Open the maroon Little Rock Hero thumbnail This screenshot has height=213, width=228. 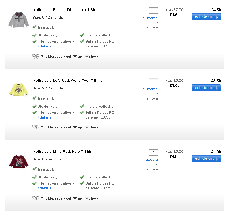click(x=18, y=161)
